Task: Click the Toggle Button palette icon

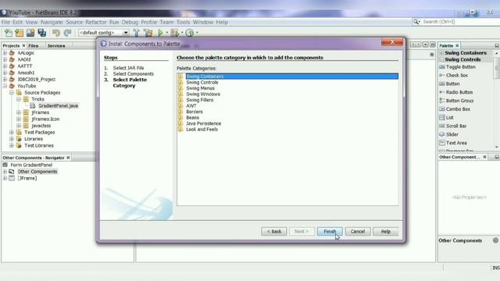Action: (x=442, y=67)
